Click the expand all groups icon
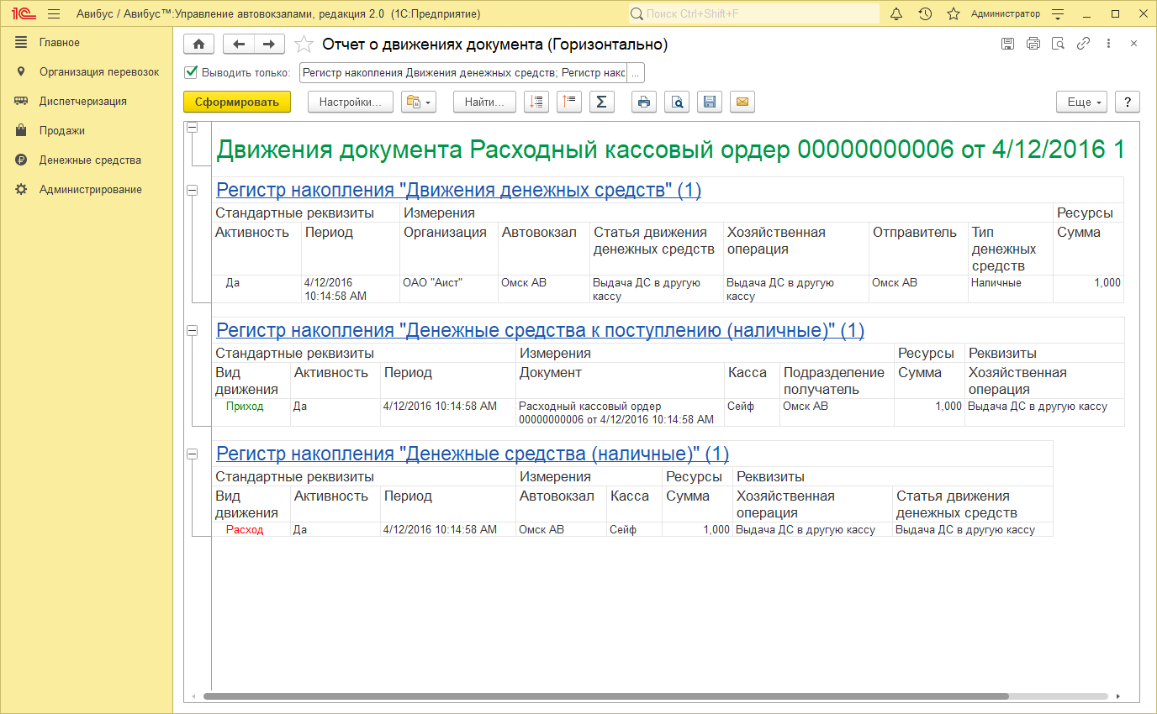The width and height of the screenshot is (1157, 714). pyautogui.click(x=536, y=102)
